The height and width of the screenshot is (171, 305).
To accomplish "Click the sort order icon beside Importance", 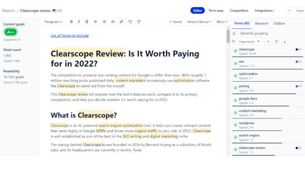I will (x=234, y=41).
